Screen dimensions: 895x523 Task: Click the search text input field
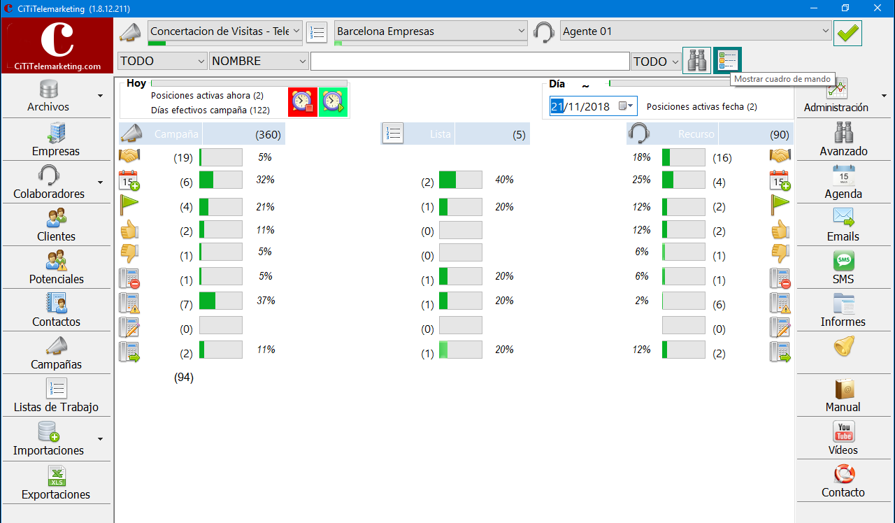point(470,62)
